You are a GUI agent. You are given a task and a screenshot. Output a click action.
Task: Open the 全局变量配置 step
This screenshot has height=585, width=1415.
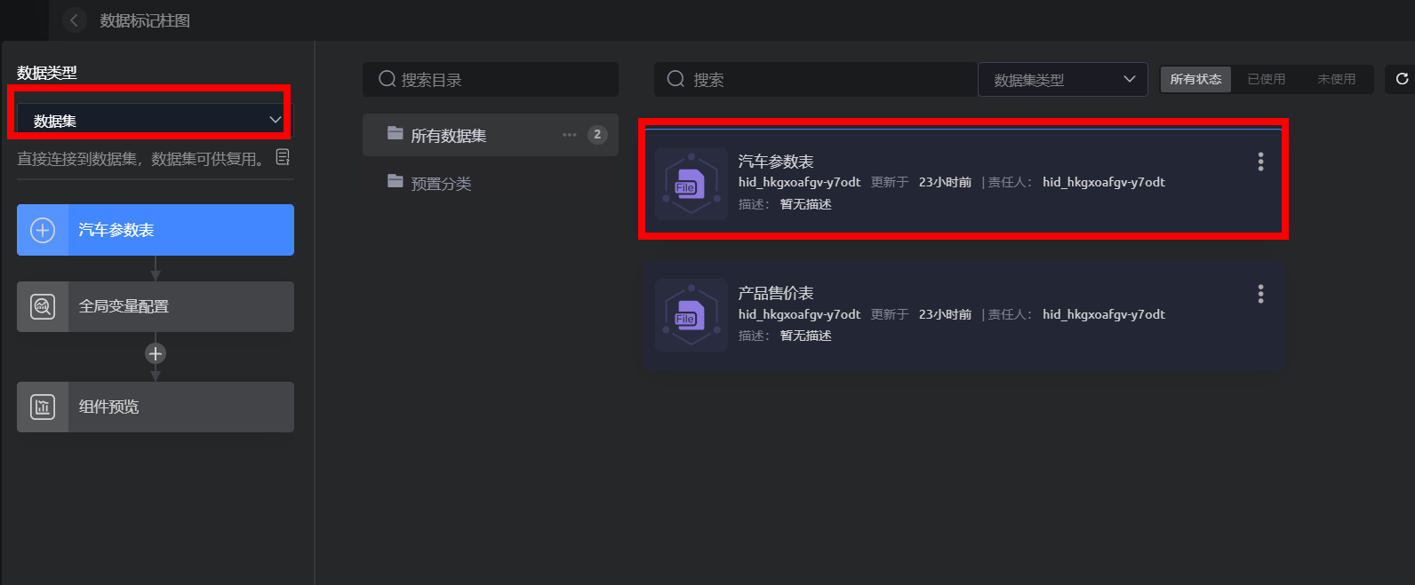coord(156,306)
